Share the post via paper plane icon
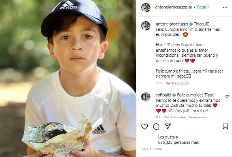This screenshot has width=232, height=157. click(x=168, y=127)
